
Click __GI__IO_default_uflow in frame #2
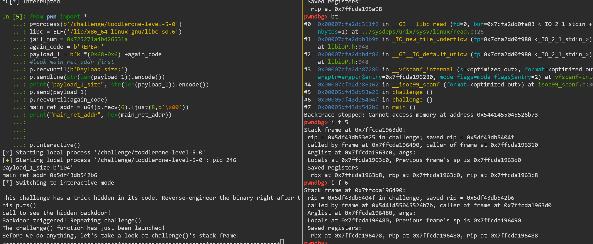[x=429, y=54]
